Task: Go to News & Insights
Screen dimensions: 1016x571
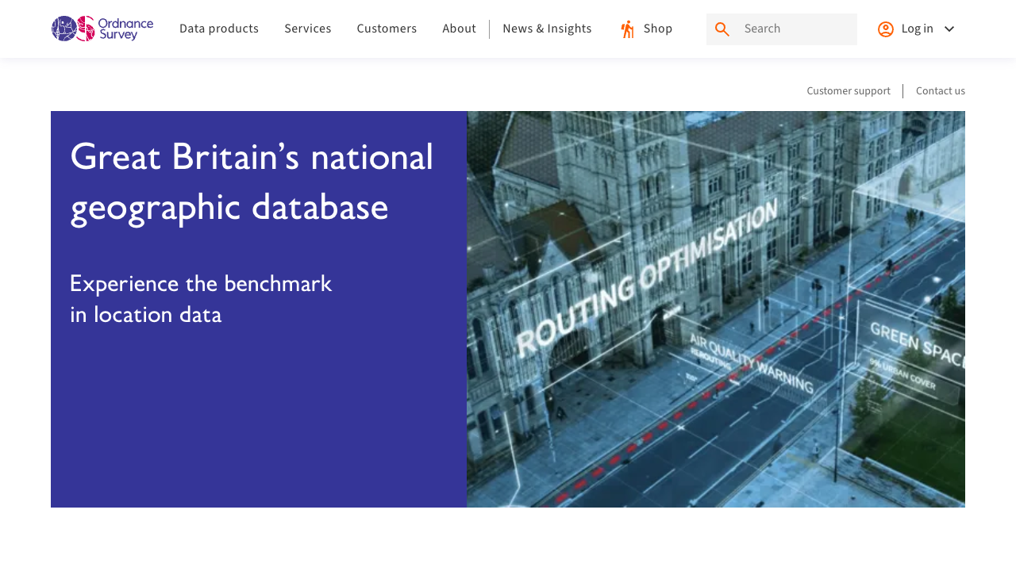Action: (x=547, y=29)
